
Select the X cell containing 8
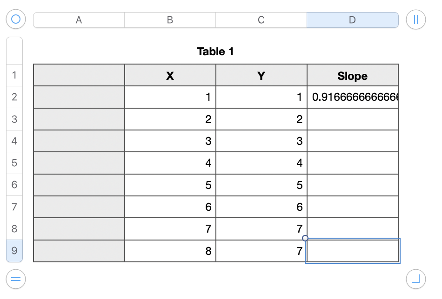170,251
